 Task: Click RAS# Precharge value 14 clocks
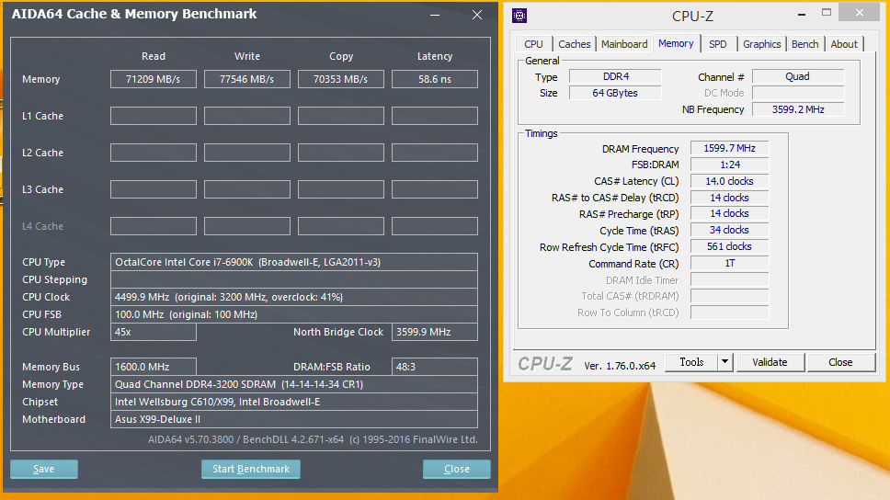tap(729, 213)
